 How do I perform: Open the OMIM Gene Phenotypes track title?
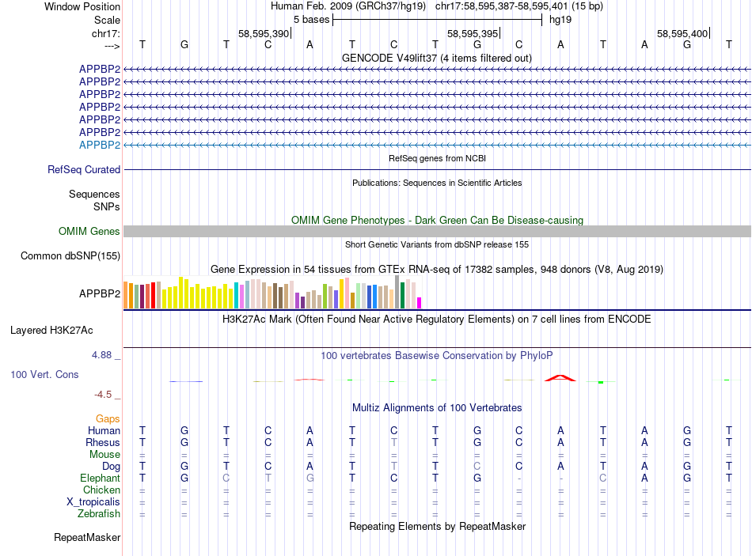click(x=437, y=220)
